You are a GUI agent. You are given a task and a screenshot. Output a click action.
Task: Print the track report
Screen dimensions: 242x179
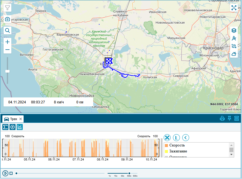tap(222, 119)
